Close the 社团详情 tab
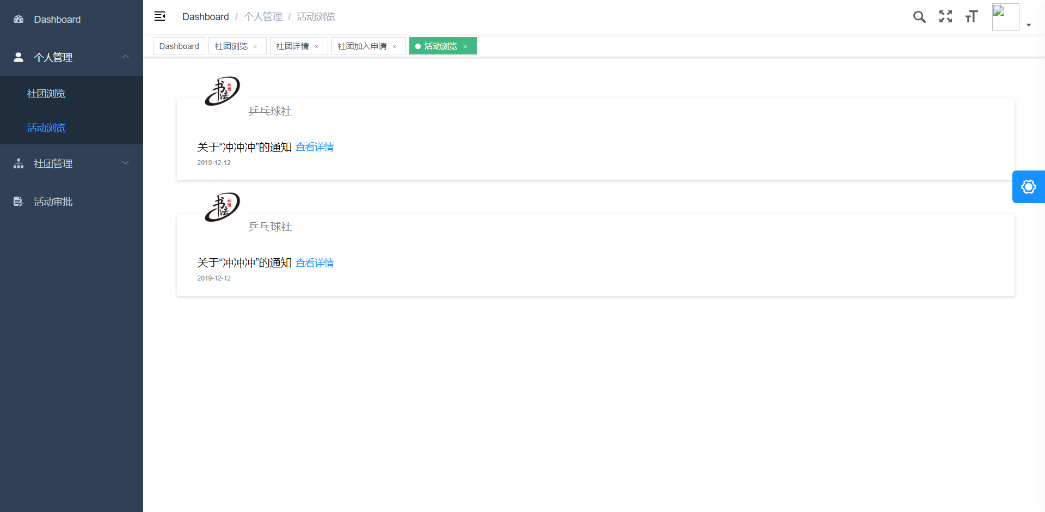Screen dimensions: 1045x512 [317, 47]
